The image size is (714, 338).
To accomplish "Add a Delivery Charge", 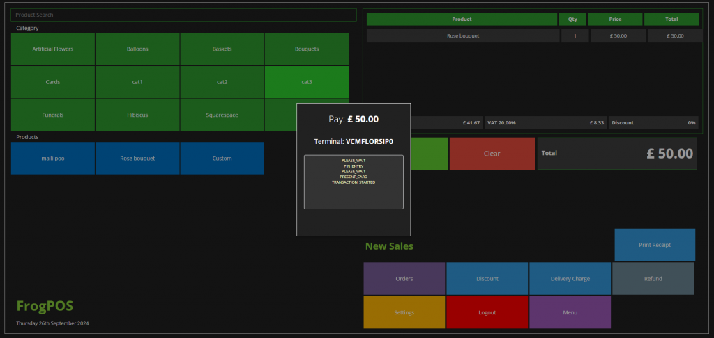I will (570, 279).
